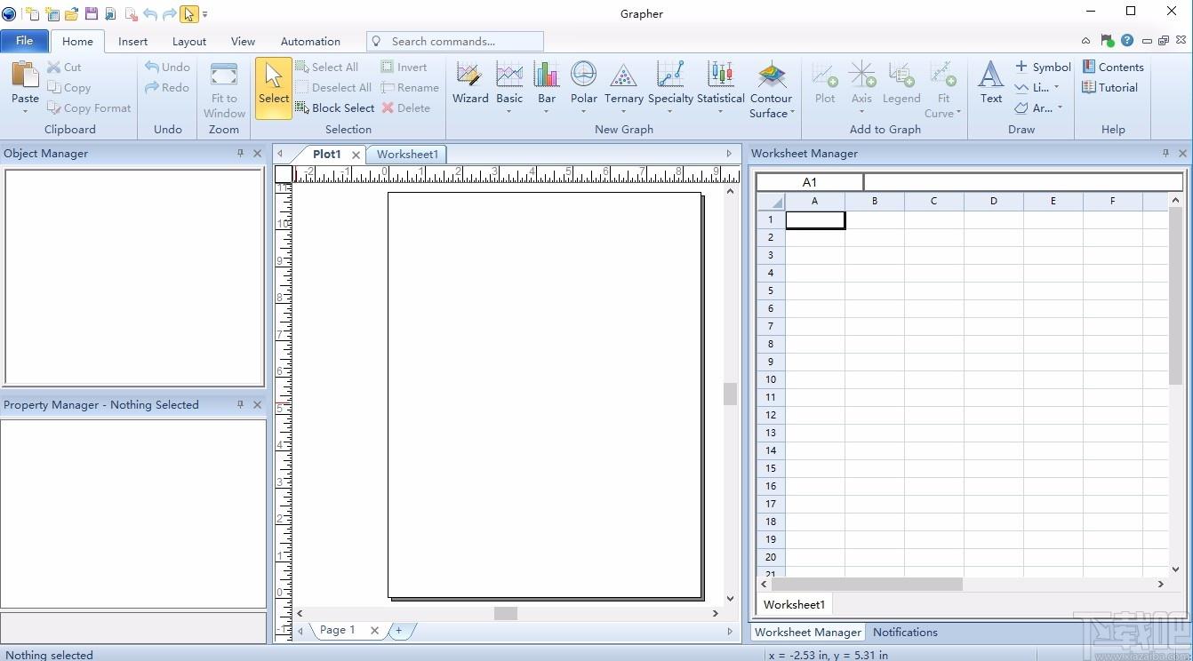1193x661 pixels.
Task: Select the Page 1 tab
Action: tap(337, 630)
